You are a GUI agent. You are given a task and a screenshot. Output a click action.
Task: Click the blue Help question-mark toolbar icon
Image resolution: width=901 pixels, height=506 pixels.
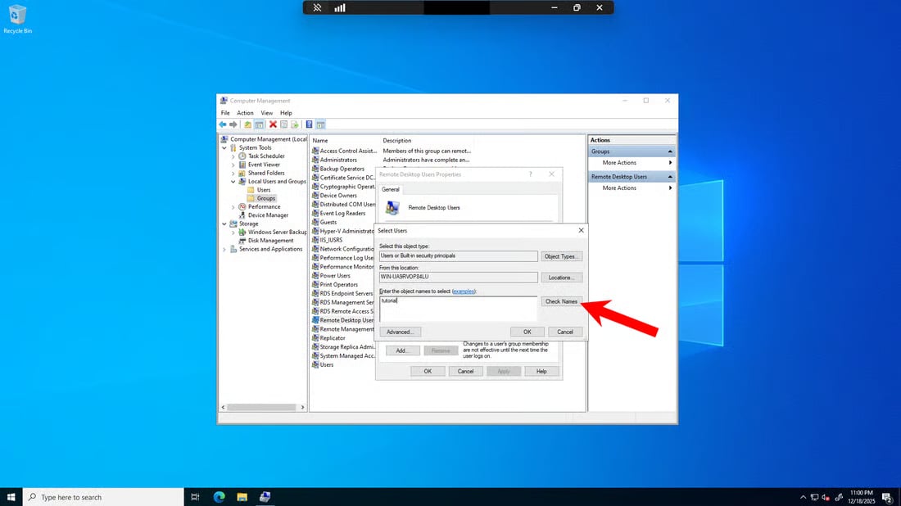(309, 124)
